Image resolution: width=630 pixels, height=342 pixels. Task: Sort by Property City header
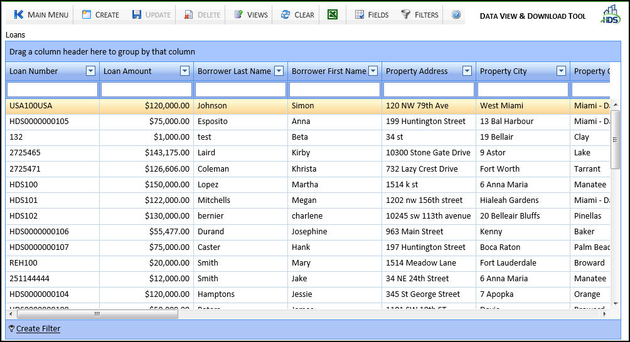503,71
